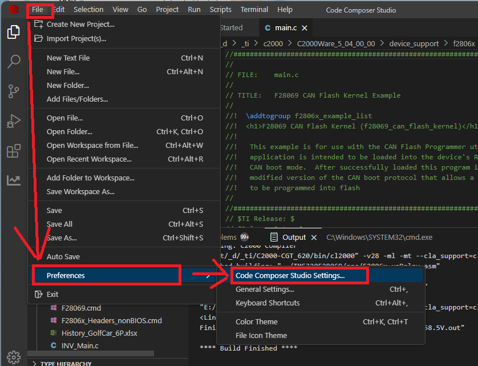Open the Scripts menu
Image resolution: width=478 pixels, height=366 pixels.
click(x=220, y=10)
